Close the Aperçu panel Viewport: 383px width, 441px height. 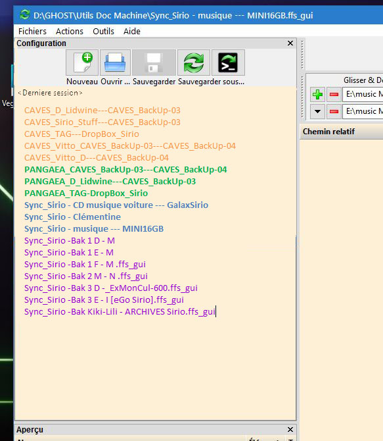pyautogui.click(x=290, y=429)
